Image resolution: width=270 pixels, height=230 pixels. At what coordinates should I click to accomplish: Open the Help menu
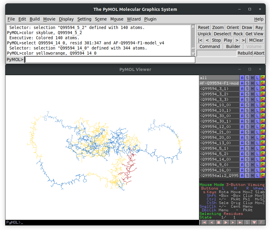259,19
